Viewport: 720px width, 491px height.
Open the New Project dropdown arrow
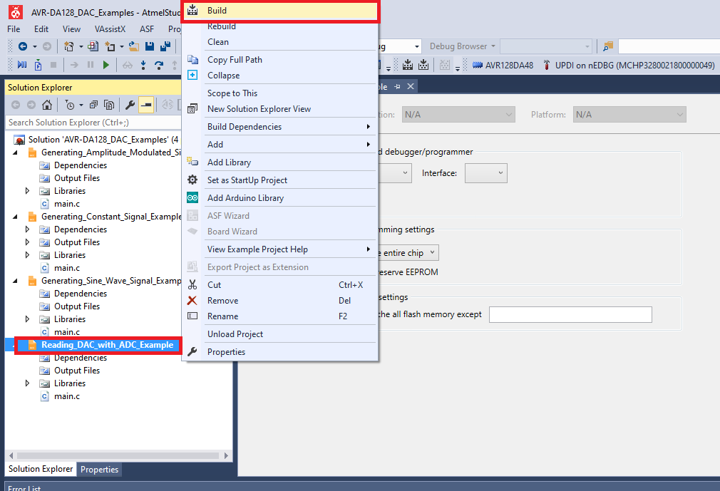(81, 46)
